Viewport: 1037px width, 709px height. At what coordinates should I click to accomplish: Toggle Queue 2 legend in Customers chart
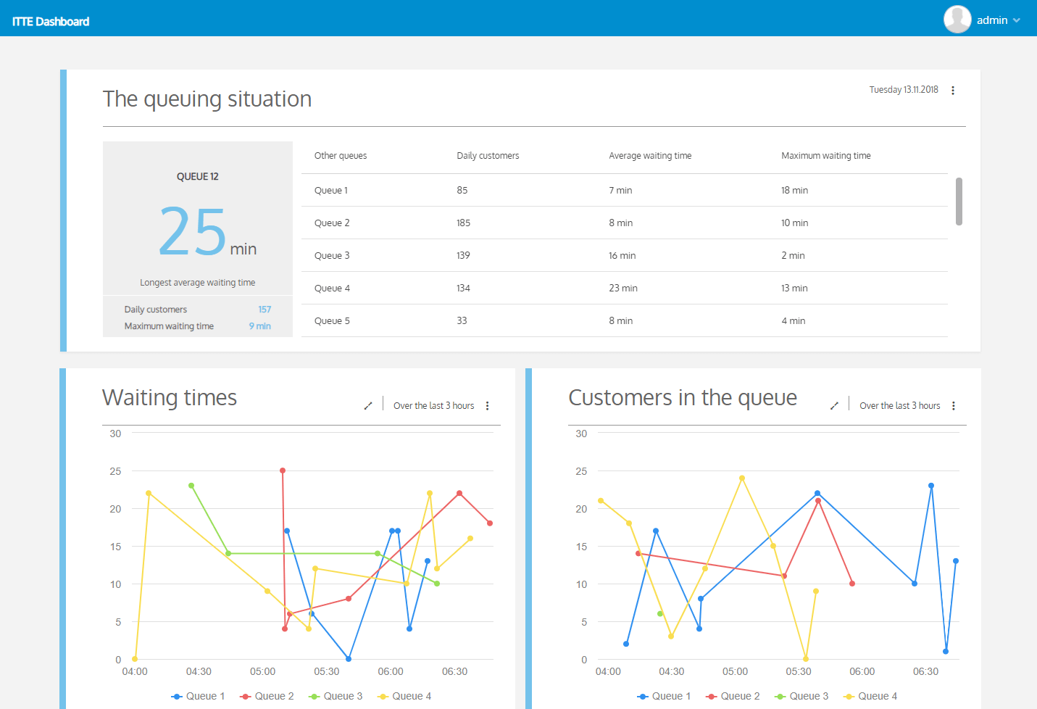[x=733, y=696]
